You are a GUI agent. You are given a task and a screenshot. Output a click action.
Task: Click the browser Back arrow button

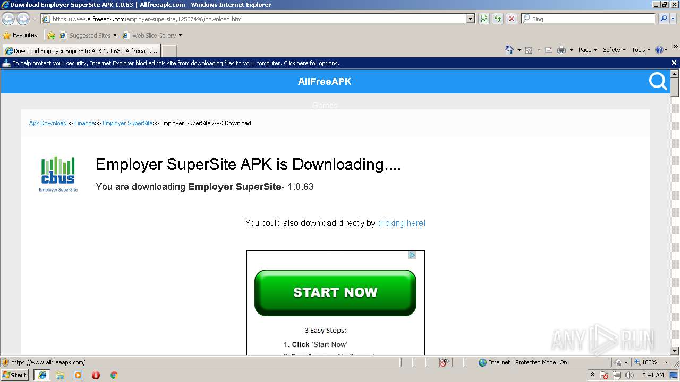point(8,19)
